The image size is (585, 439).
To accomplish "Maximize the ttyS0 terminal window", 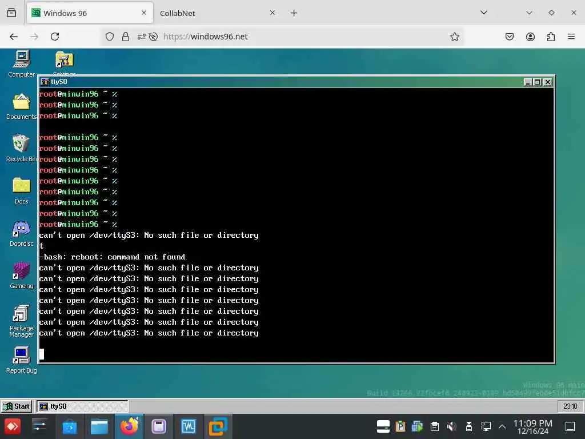I will click(538, 82).
